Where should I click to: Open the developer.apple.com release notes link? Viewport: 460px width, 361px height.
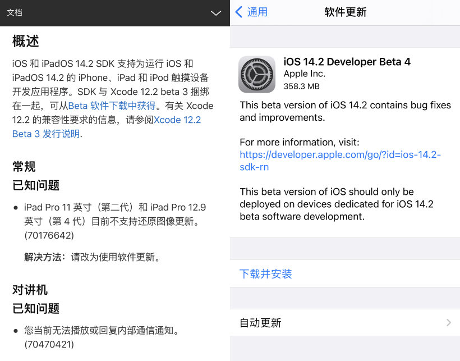pos(340,161)
